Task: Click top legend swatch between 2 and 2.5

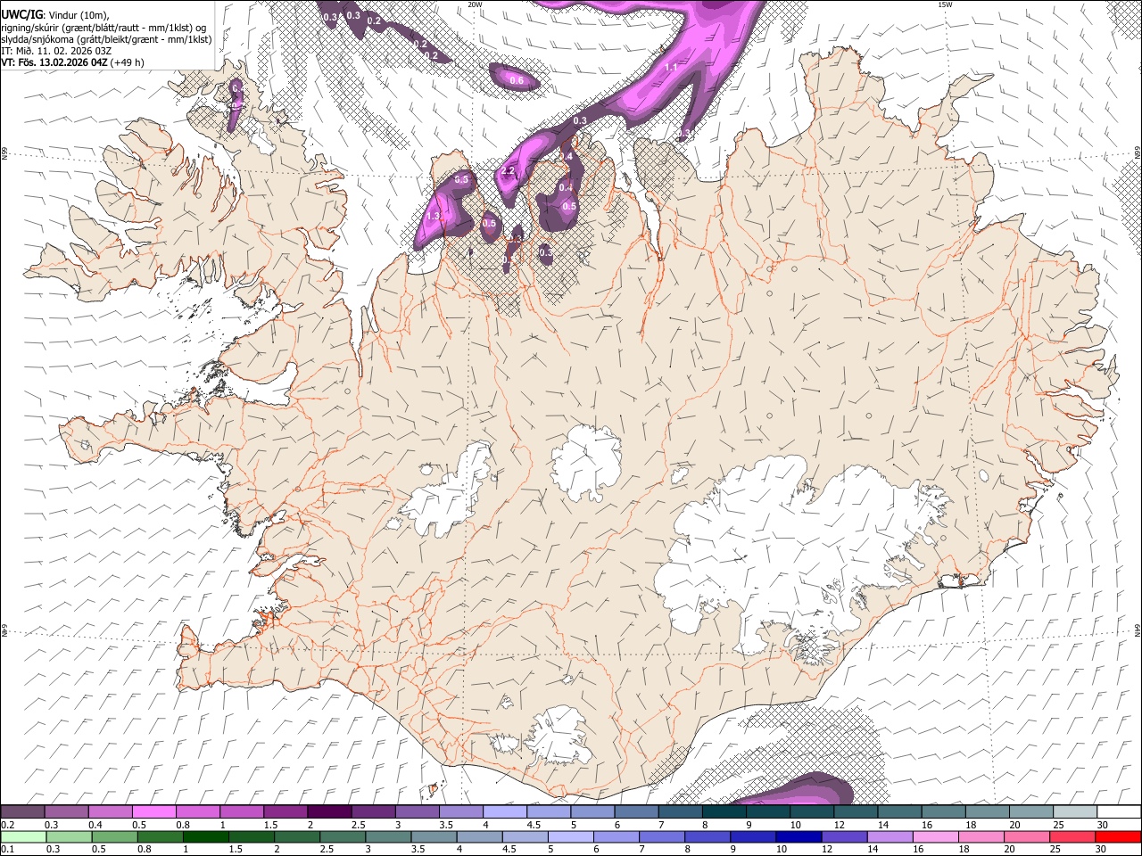Action: pyautogui.click(x=328, y=811)
